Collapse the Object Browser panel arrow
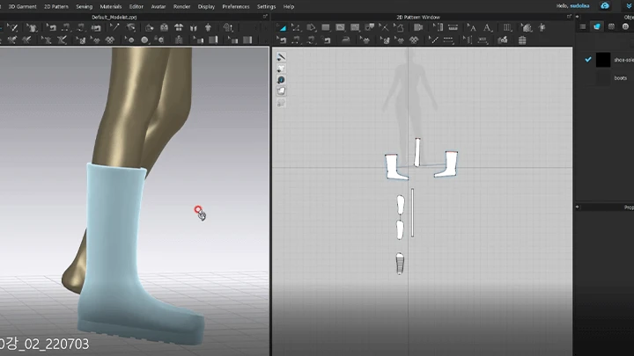 pos(578,17)
